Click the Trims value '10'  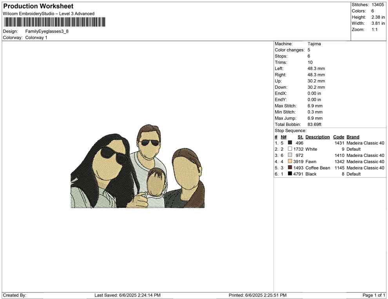(x=310, y=62)
